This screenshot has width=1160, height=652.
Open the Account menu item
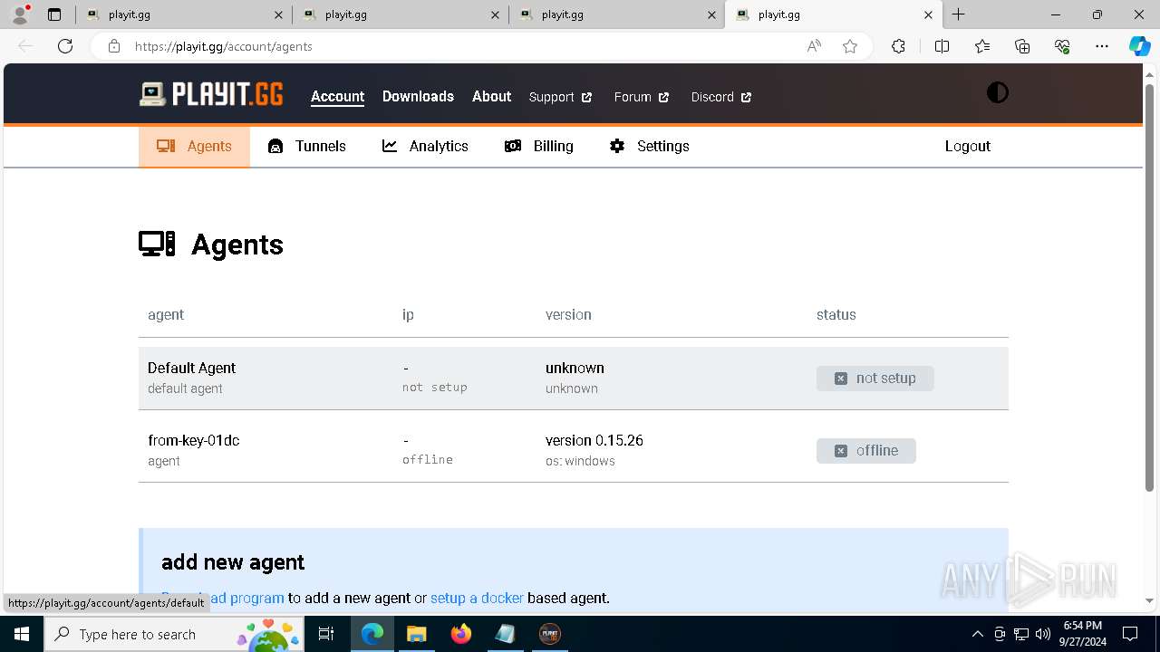click(337, 96)
